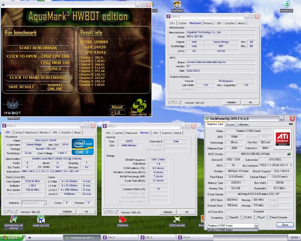Click the GPU-Z title bar icon
The width and height of the screenshot is (301, 241).
(x=207, y=118)
